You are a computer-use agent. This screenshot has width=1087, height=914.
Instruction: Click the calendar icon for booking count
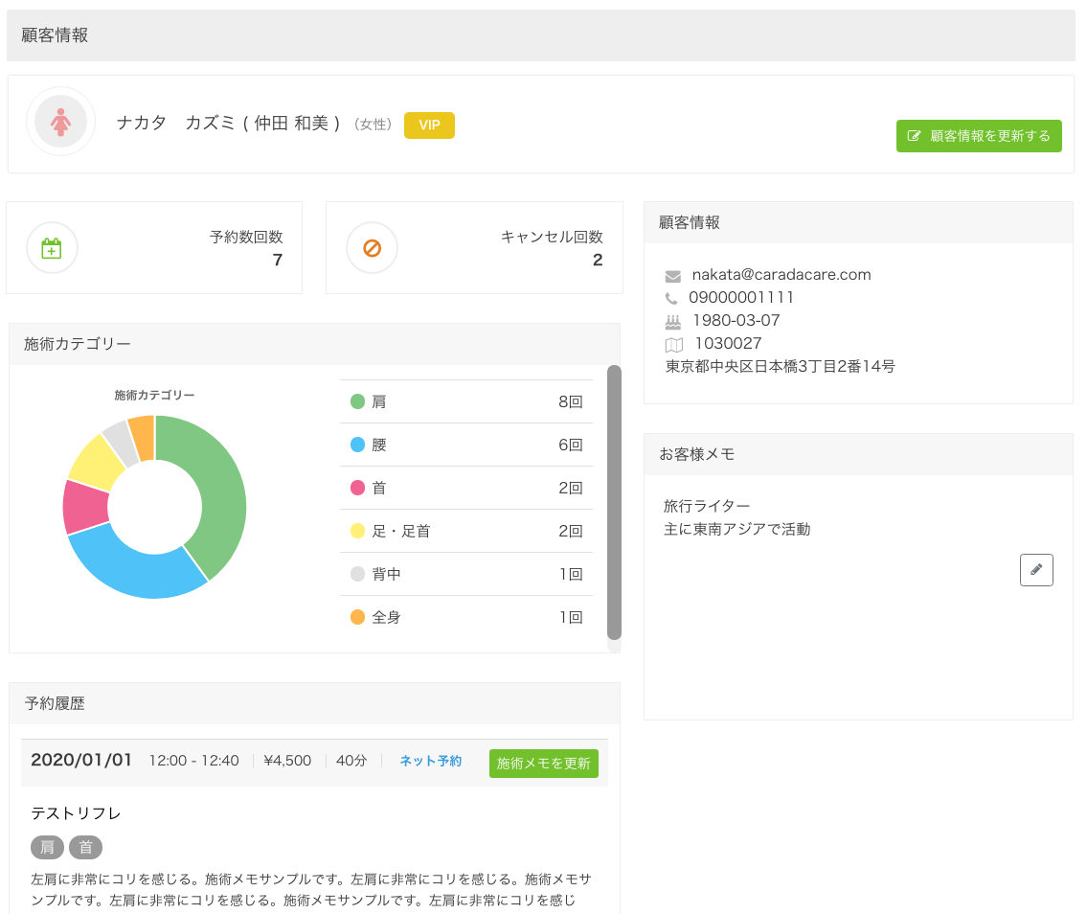pyautogui.click(x=52, y=248)
